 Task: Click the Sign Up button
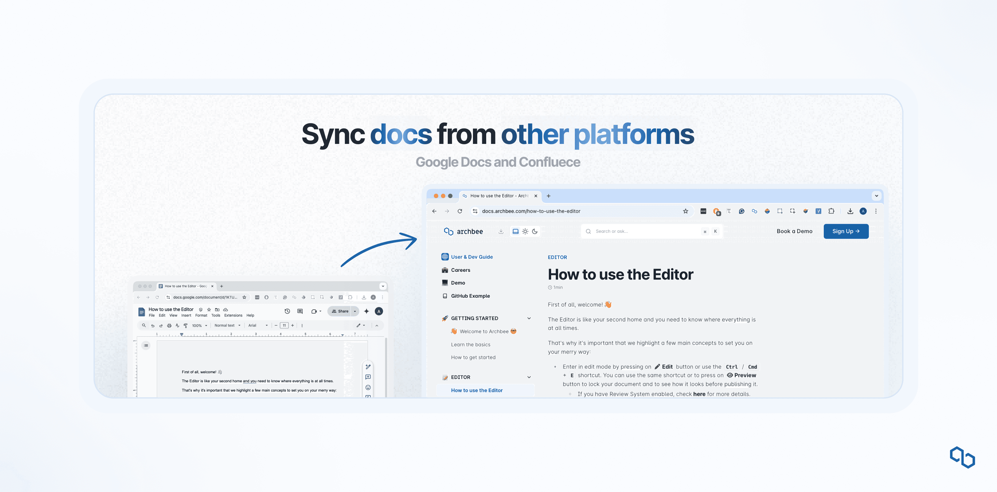pyautogui.click(x=846, y=231)
